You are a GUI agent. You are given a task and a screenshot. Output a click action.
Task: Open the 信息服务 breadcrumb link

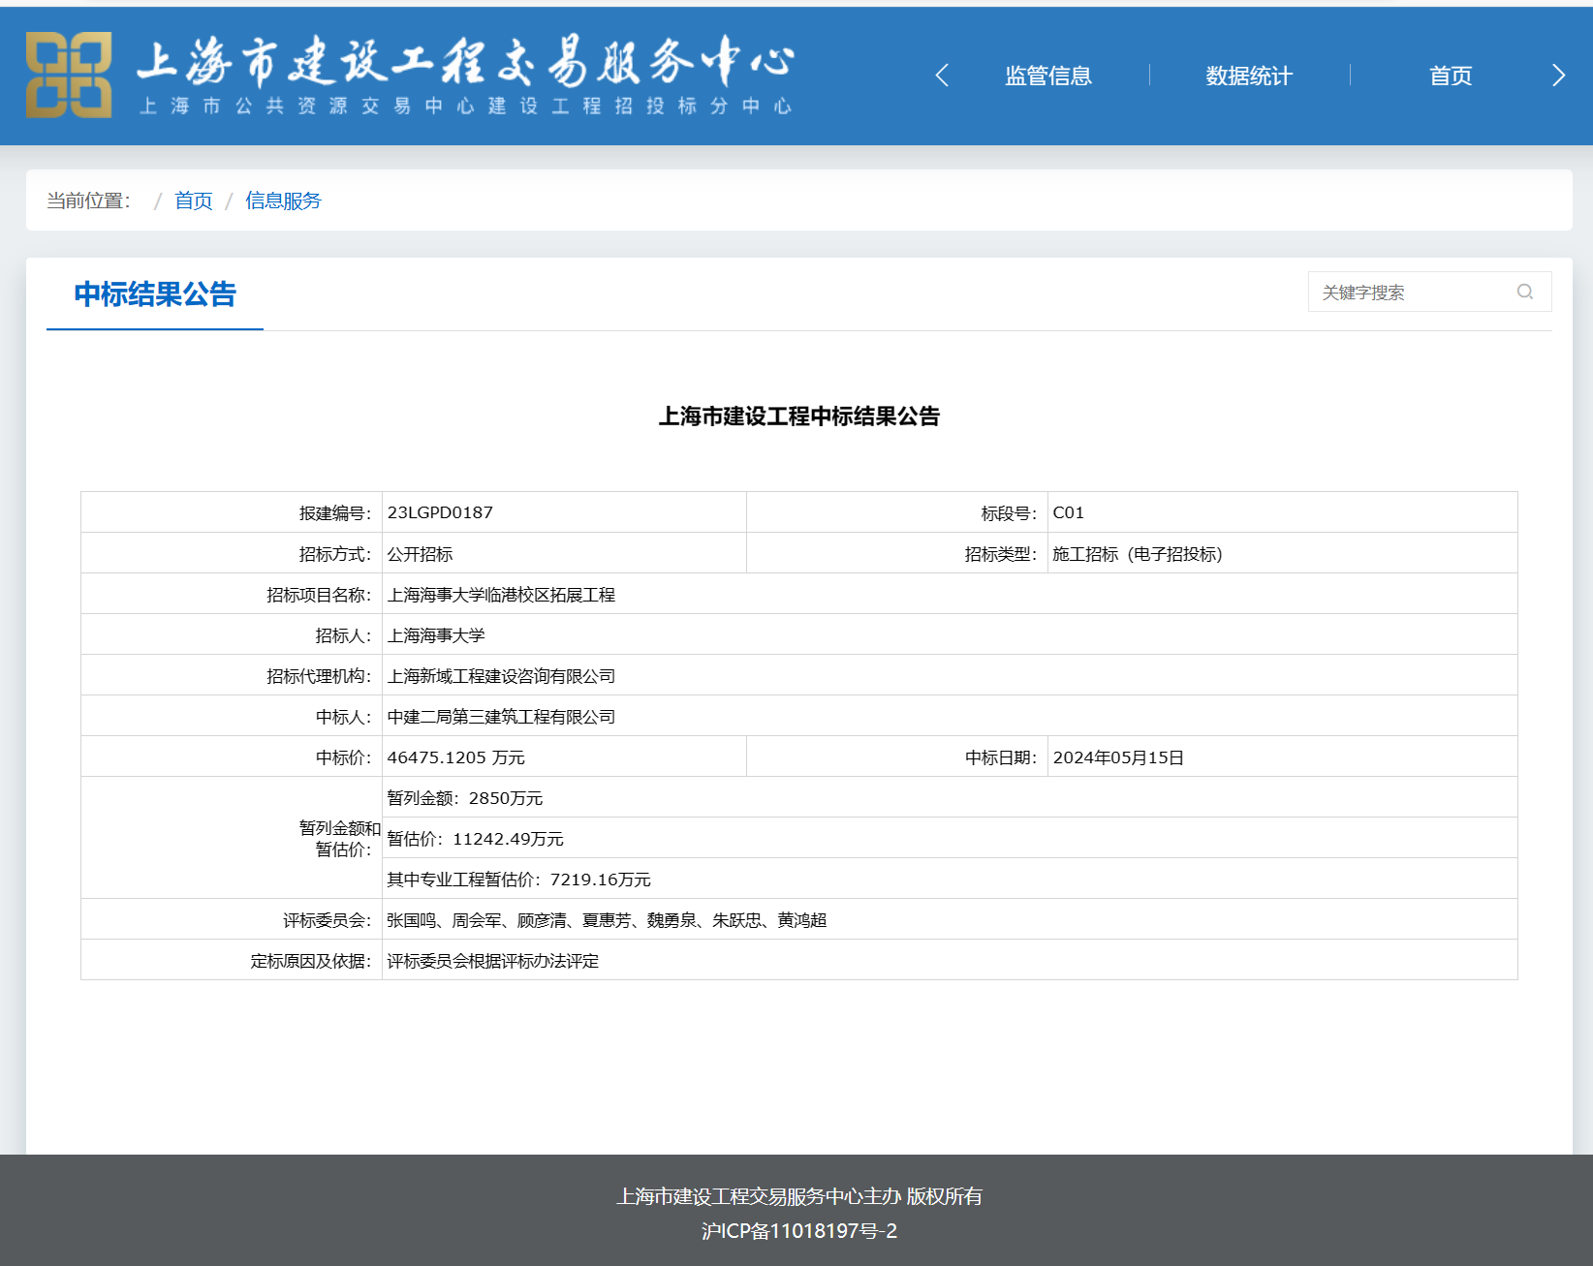click(283, 201)
